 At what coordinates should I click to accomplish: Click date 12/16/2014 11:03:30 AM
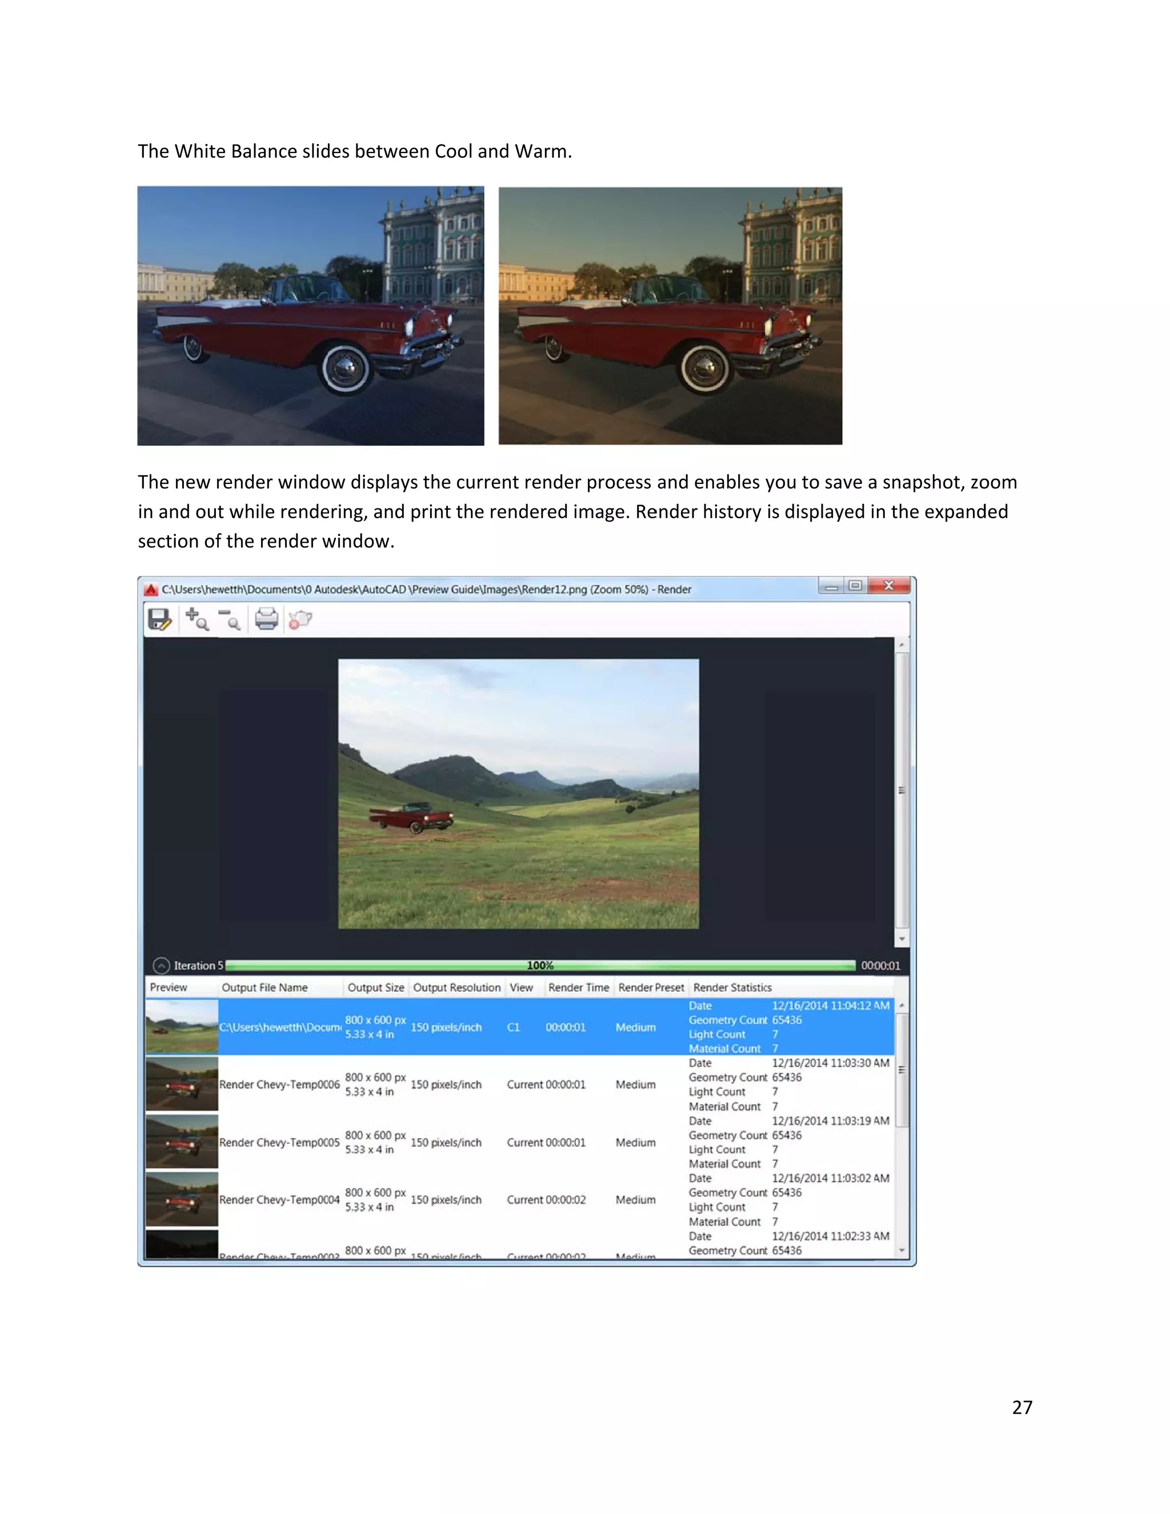point(830,1063)
